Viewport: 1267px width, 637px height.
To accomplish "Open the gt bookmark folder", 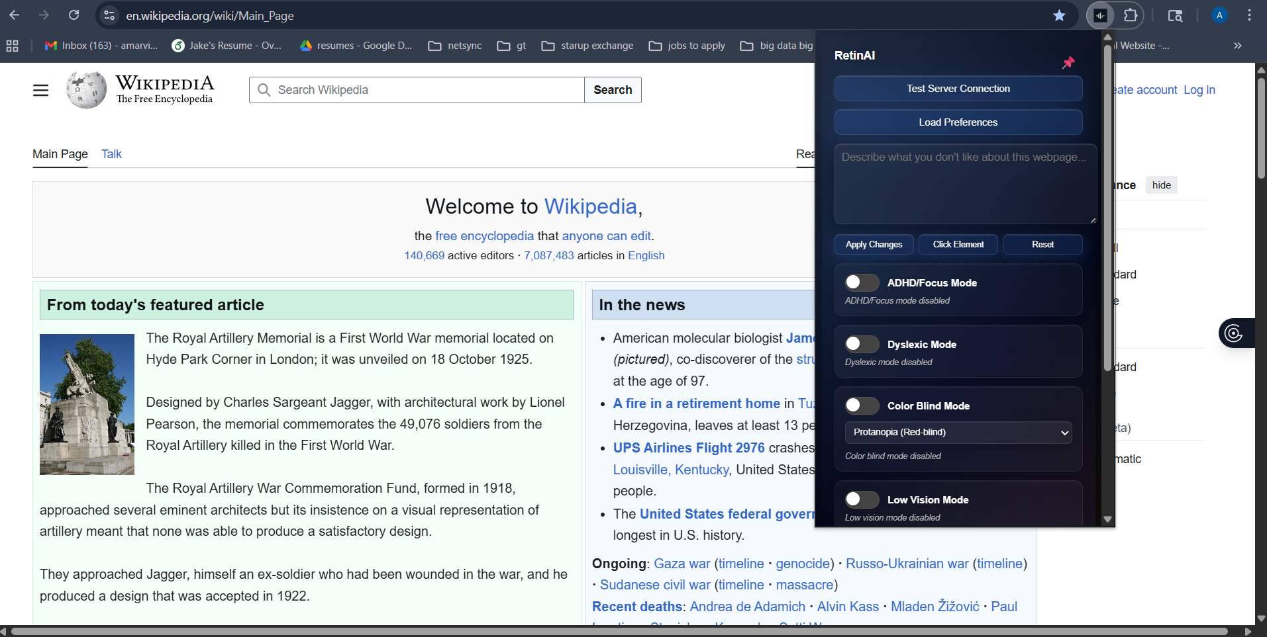I will 512,46.
